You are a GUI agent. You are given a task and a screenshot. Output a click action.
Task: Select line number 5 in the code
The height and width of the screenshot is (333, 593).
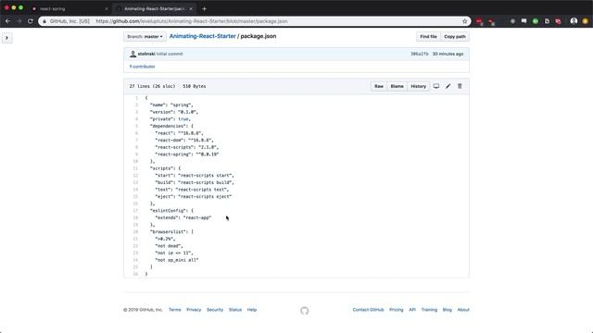[136, 126]
